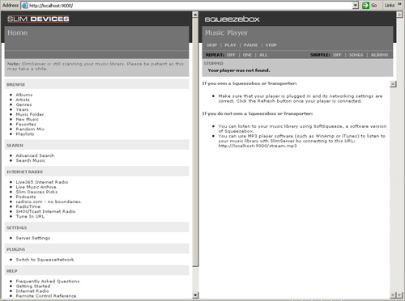Expand the Links toolbar chevron
405x301 pixels.
(399, 4)
